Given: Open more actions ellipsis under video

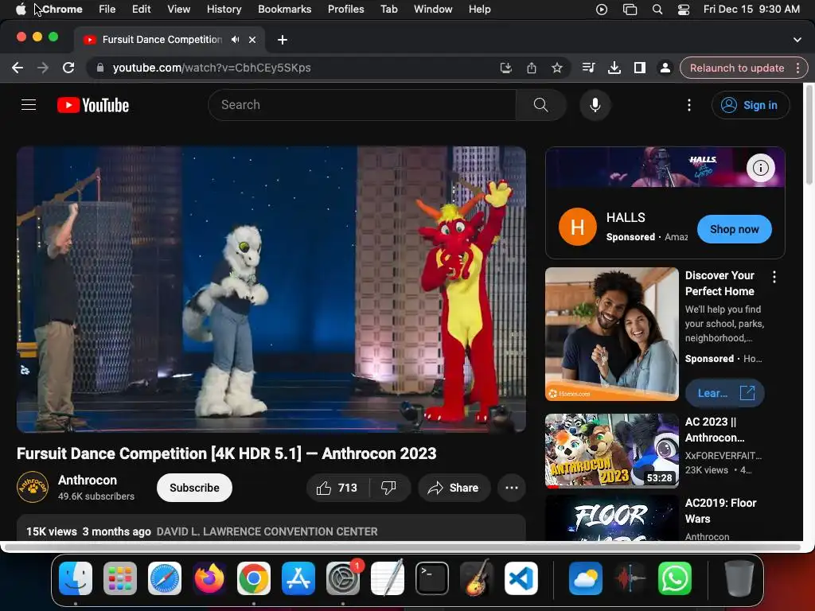Looking at the screenshot, I should click(x=512, y=488).
